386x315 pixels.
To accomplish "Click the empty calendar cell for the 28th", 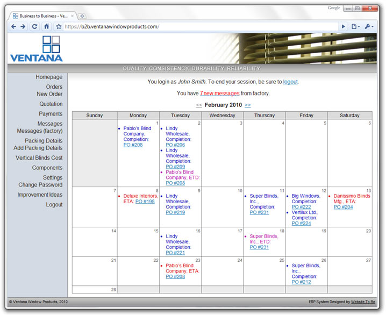I will pyautogui.click(x=95, y=290).
